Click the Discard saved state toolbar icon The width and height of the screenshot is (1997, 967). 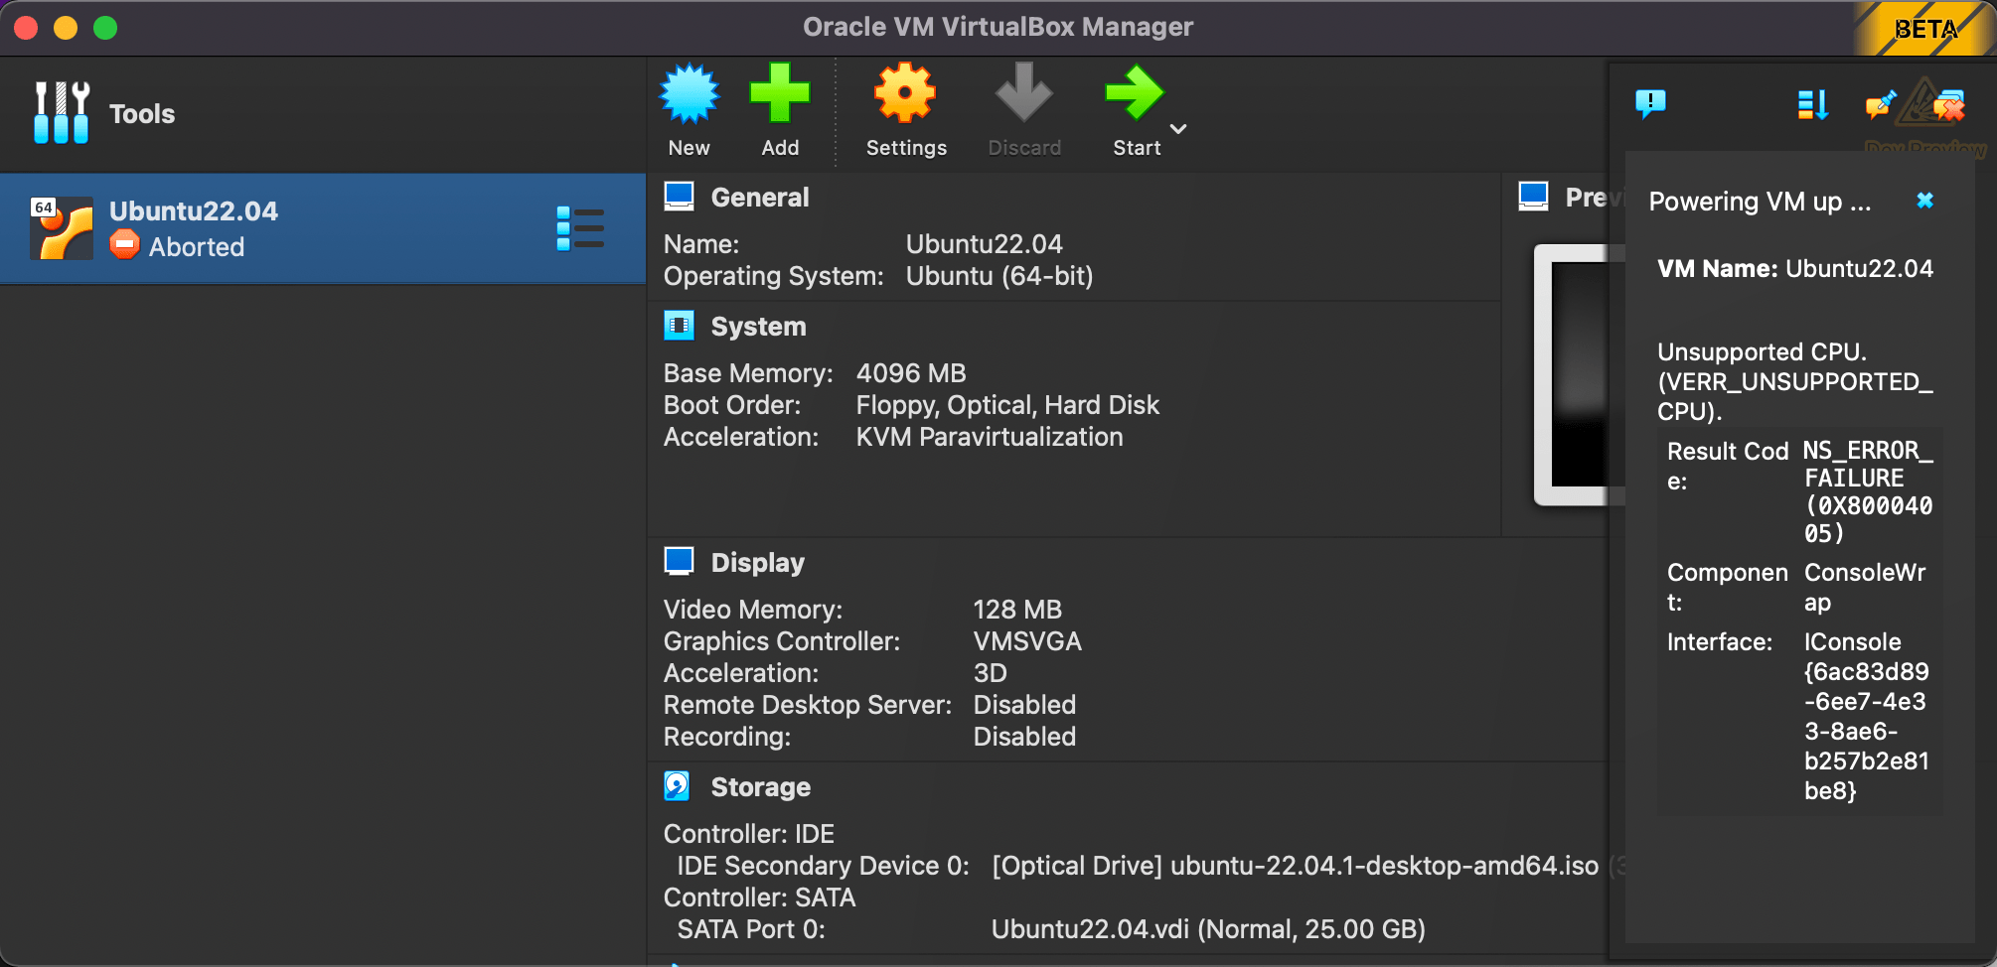pos(1024,93)
